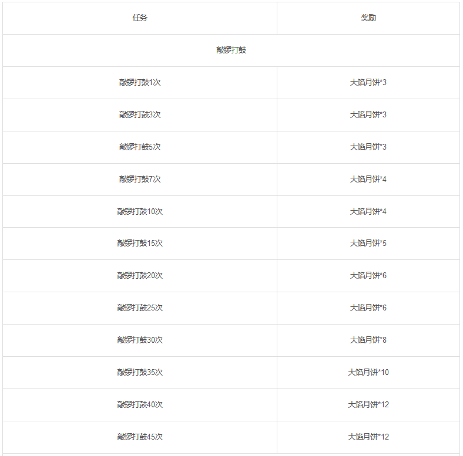Select the 敲锣打鼓10次 task cell
Image resolution: width=463 pixels, height=456 pixels.
coord(140,211)
